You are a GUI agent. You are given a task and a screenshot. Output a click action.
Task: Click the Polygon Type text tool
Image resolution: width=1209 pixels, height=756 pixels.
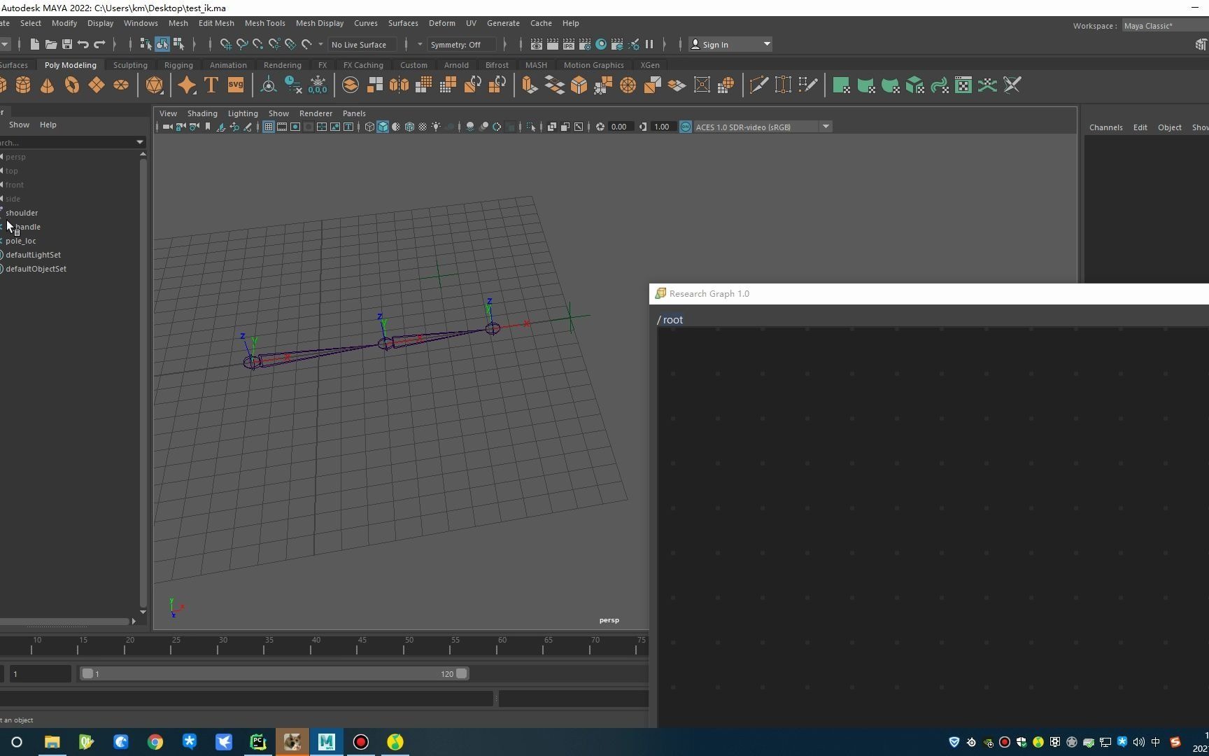point(211,85)
